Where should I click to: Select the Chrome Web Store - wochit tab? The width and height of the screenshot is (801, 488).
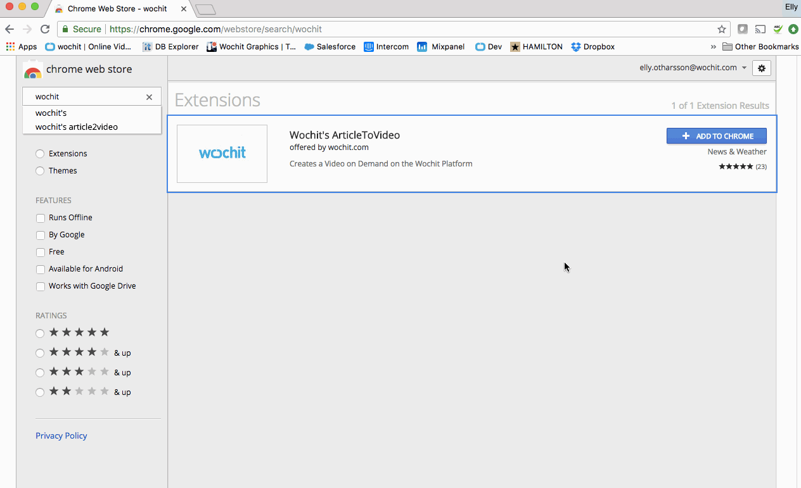point(117,9)
